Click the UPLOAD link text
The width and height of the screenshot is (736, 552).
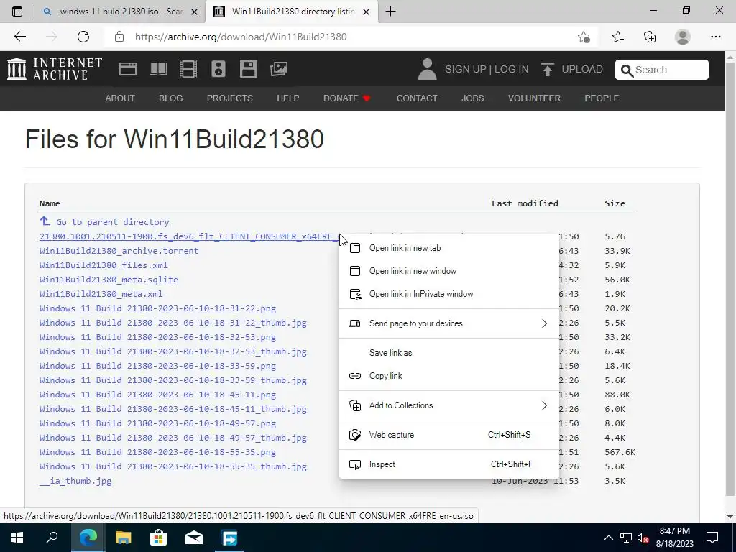click(582, 69)
